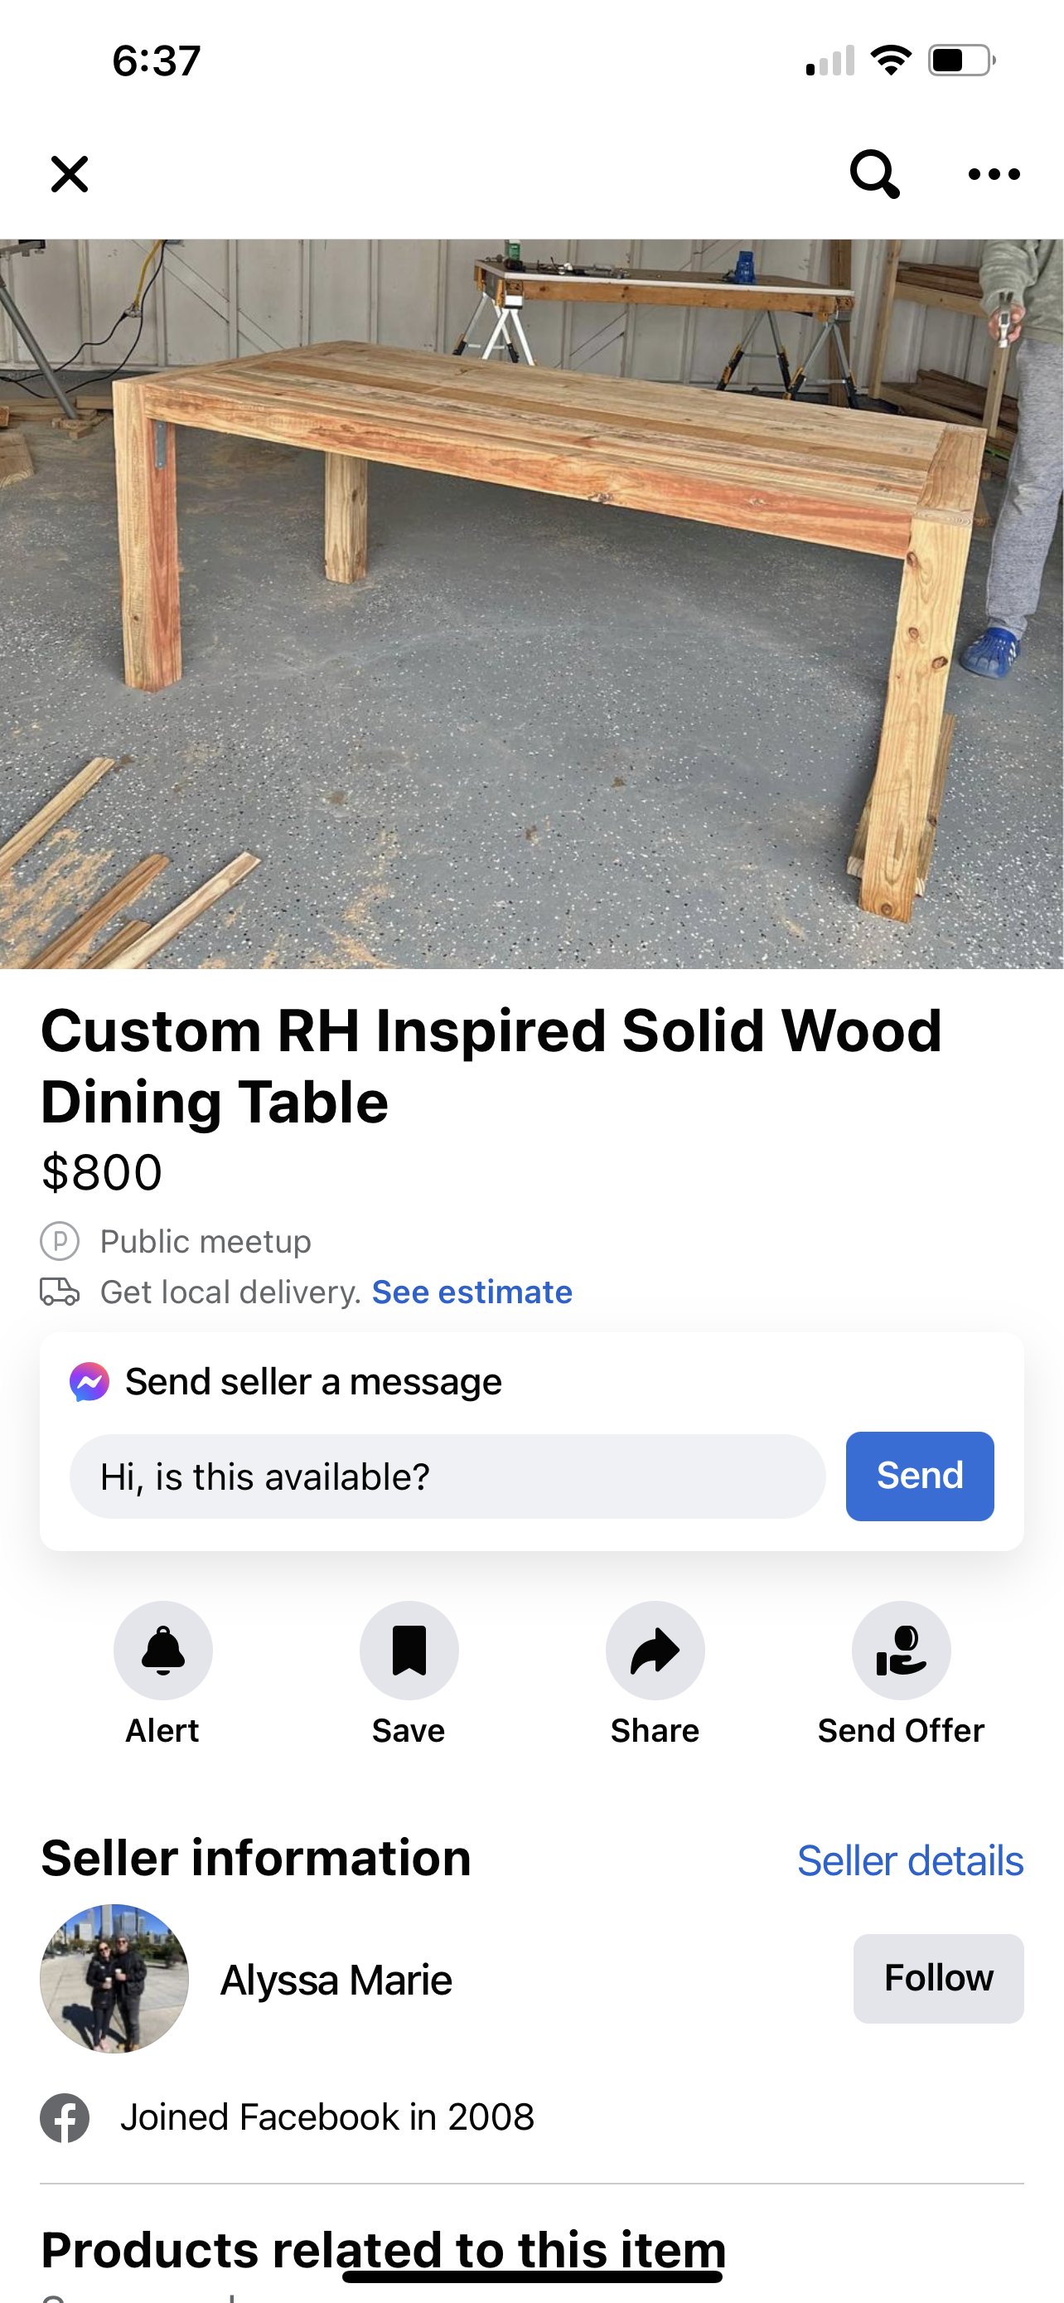The image size is (1064, 2303).
Task: Save the listing with bookmark icon
Action: [409, 1650]
